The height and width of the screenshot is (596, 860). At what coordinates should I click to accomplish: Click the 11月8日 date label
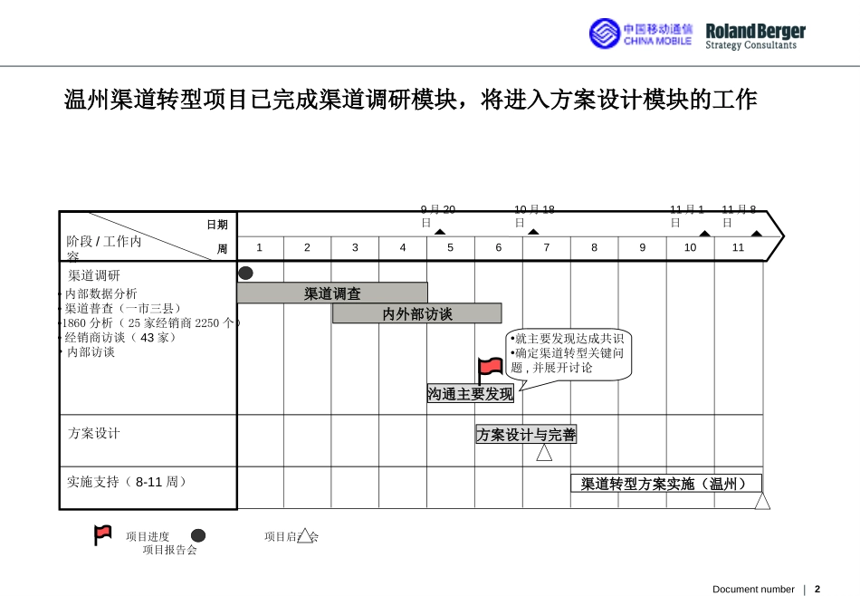click(x=739, y=216)
